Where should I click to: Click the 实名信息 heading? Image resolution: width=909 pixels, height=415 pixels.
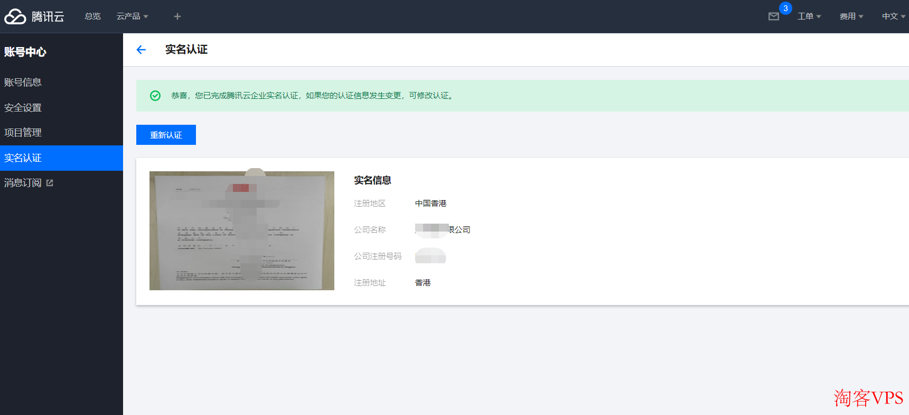pos(372,180)
